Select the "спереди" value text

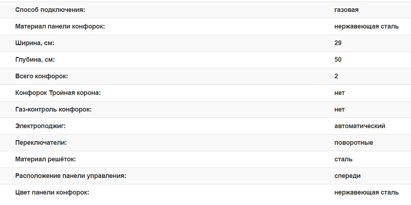pos(347,176)
